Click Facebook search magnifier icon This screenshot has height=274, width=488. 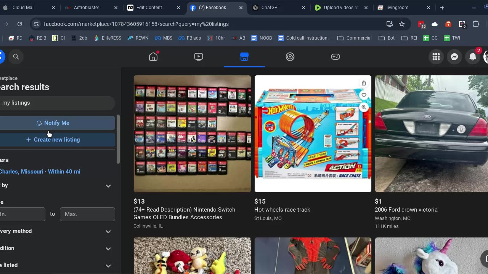pyautogui.click(x=16, y=57)
